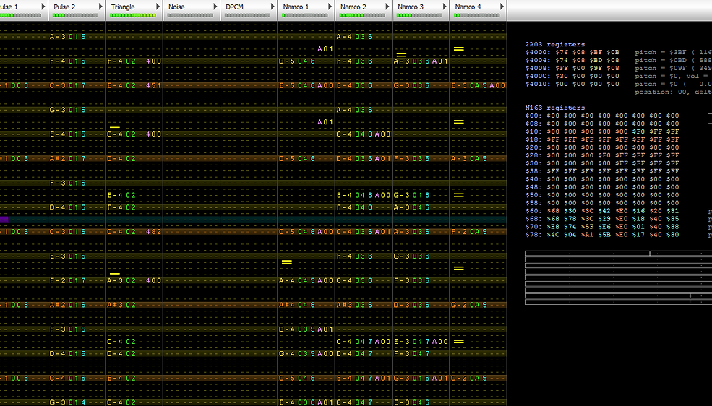Select Namco 4 note F-2 0A5
Screen dimensions: 712x406
click(469, 232)
